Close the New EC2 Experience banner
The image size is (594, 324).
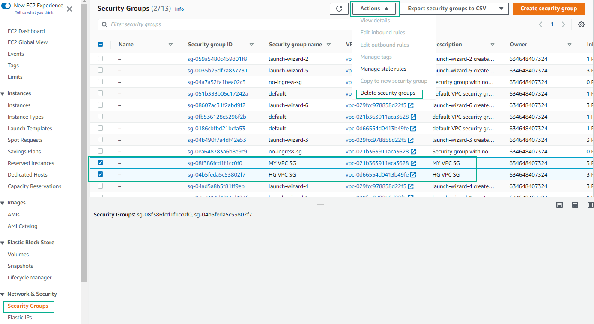(x=69, y=9)
